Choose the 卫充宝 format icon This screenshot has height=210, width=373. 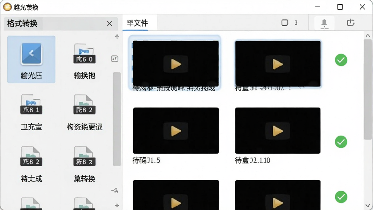(31, 105)
